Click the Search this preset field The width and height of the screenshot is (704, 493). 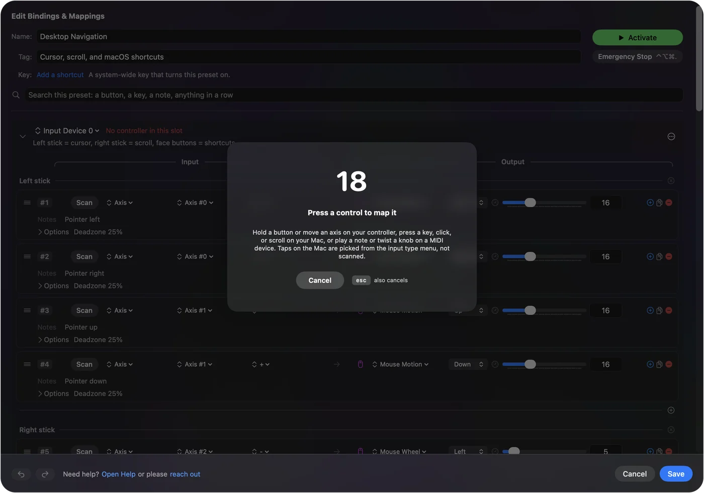pyautogui.click(x=354, y=95)
